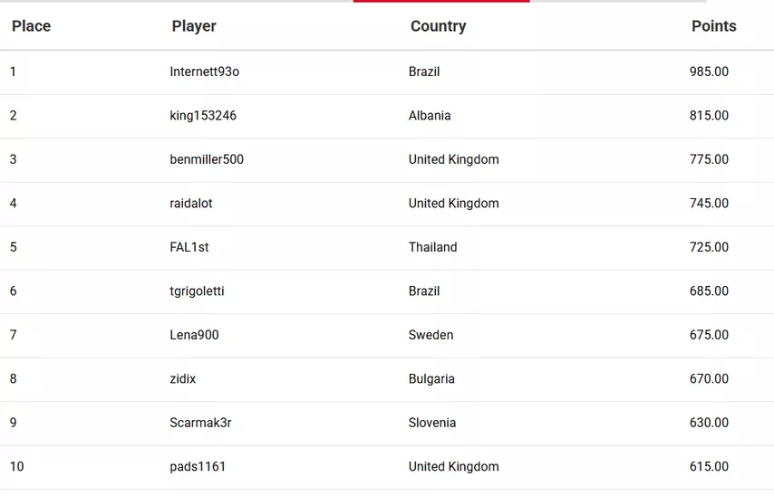Viewport: 774px width, 496px height.
Task: Sort by the Points column header
Action: pos(713,26)
